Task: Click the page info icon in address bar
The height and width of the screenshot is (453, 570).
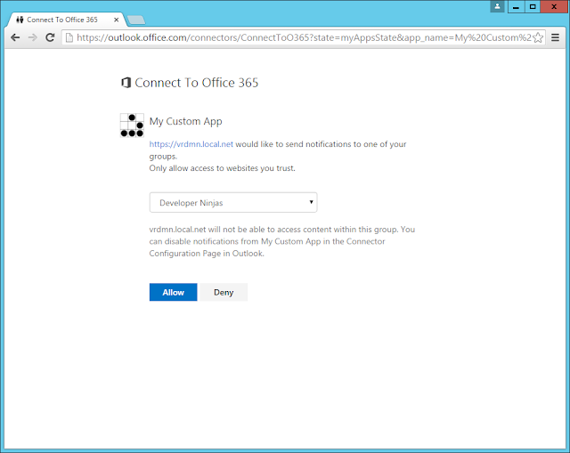Action: pos(69,37)
